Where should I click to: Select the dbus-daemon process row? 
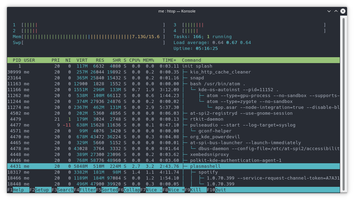(x=174, y=148)
